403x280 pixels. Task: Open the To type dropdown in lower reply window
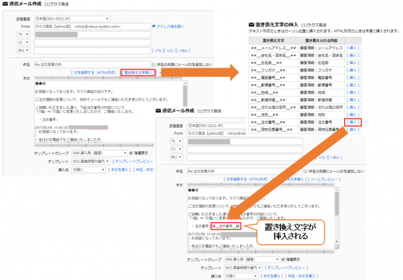[x=176, y=141]
